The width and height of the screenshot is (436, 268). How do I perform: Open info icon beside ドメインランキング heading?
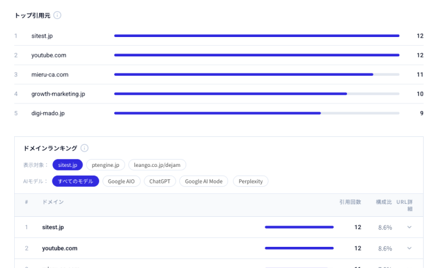(84, 148)
